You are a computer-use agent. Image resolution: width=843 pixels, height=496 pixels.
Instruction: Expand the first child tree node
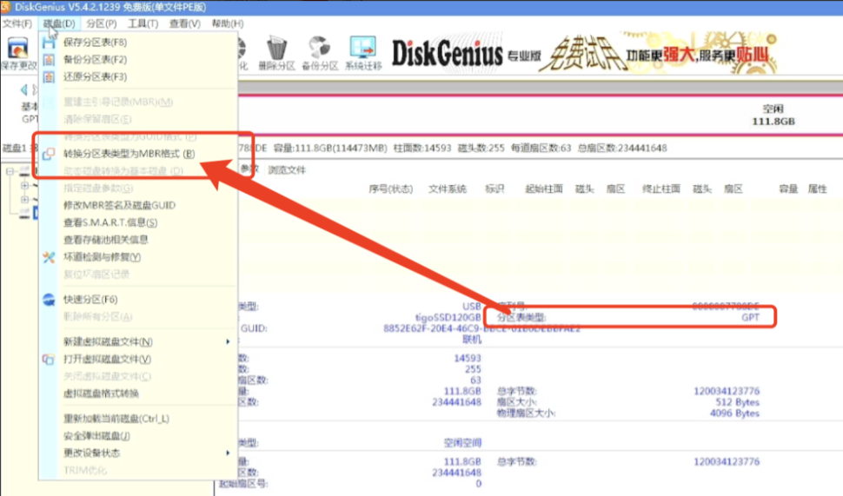[x=24, y=185]
